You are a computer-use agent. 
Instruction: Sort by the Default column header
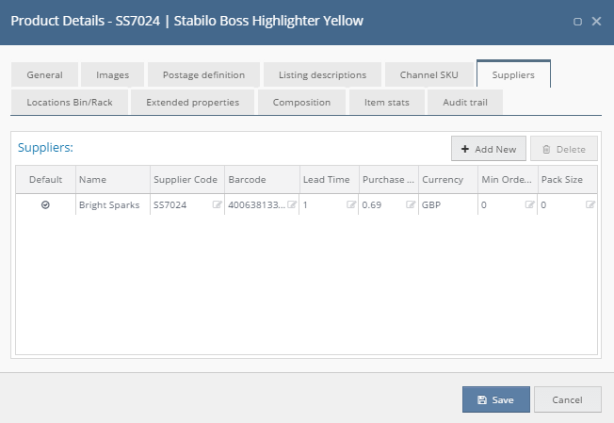tap(45, 179)
